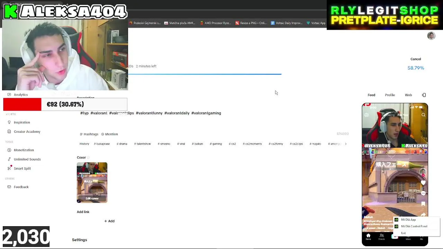
Task: Click the Inspiration lightbulb icon
Action: [x=9, y=122]
